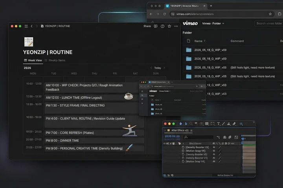Select the Pen tool in After Effects toolbar

pyautogui.click(x=223, y=124)
